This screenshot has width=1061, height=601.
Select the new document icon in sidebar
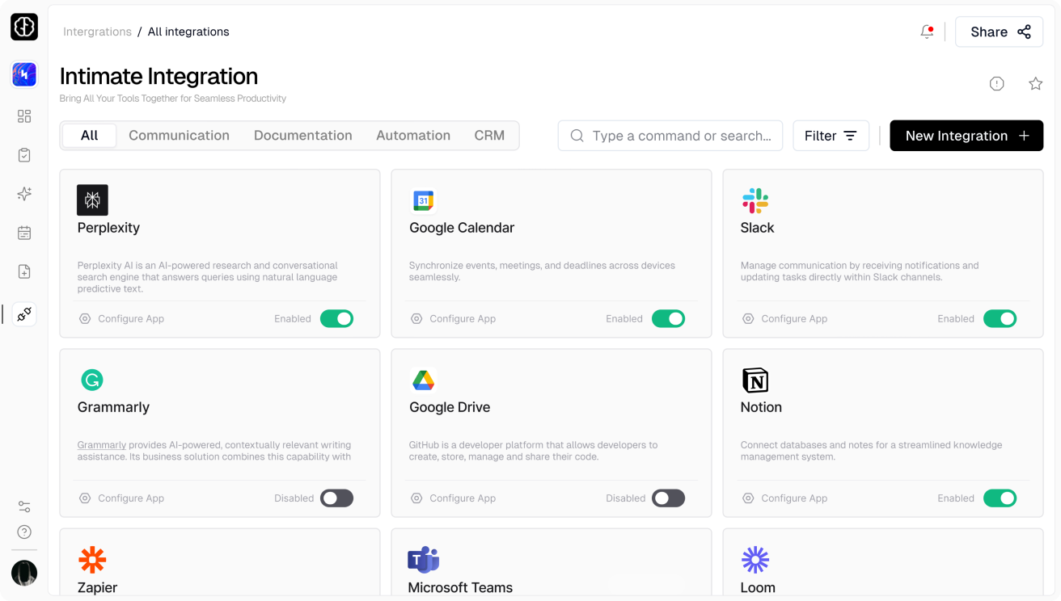[x=24, y=271]
